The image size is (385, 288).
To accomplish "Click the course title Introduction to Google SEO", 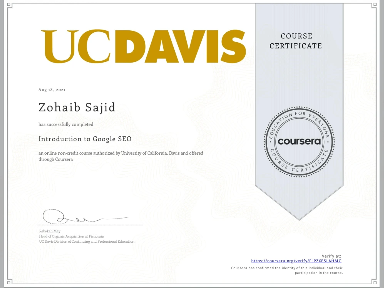I will coord(85,139).
